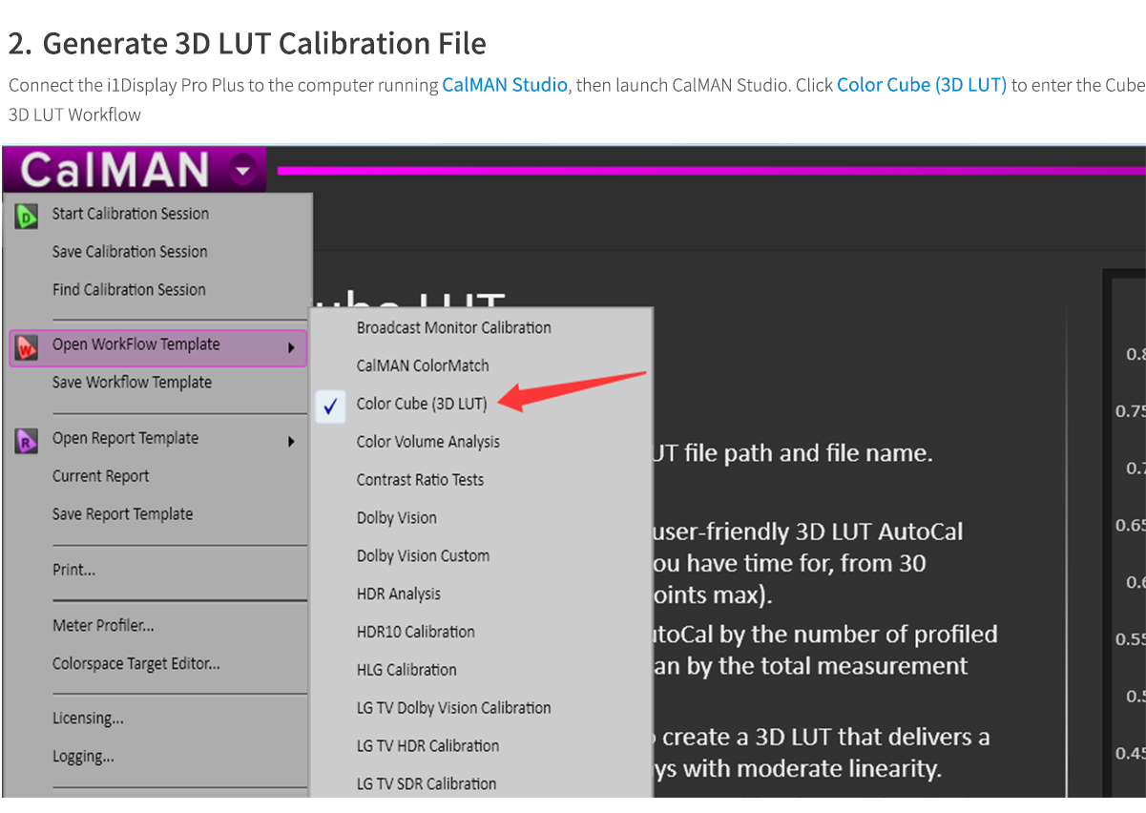Screen dimensions: 1146x813
Task: Open Current Report from the menu
Action: 100,476
